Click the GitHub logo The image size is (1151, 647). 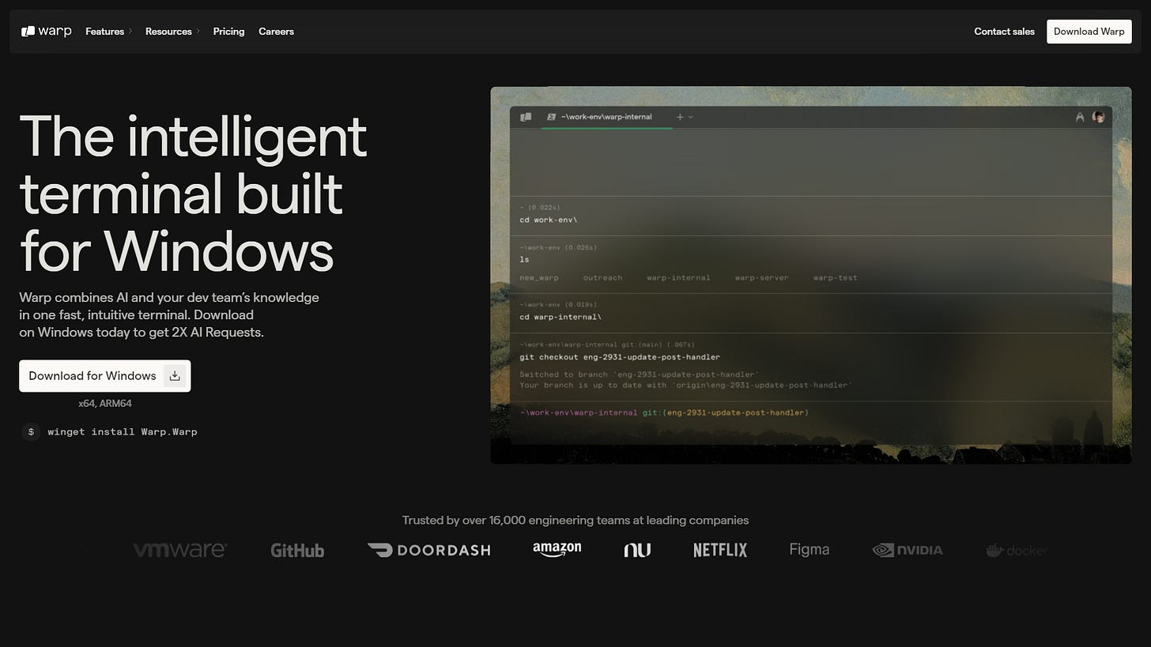(297, 550)
